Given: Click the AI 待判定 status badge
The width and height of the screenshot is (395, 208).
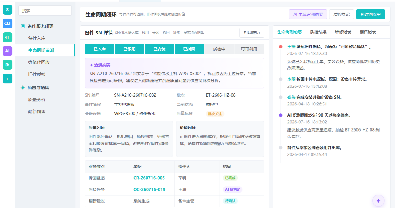Looking at the screenshot, I should [233, 189].
